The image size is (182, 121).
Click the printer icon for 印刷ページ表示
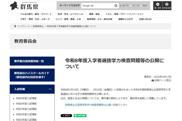point(153,81)
